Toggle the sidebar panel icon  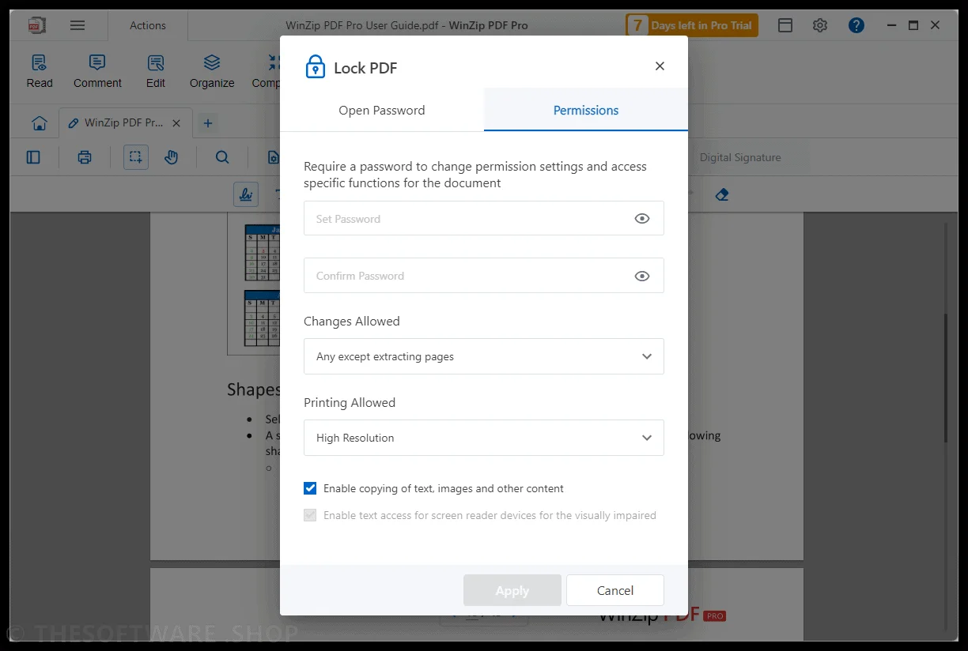pos(33,157)
